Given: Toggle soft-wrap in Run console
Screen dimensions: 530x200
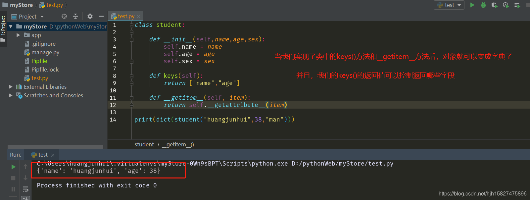Looking at the screenshot, I should 25,189.
